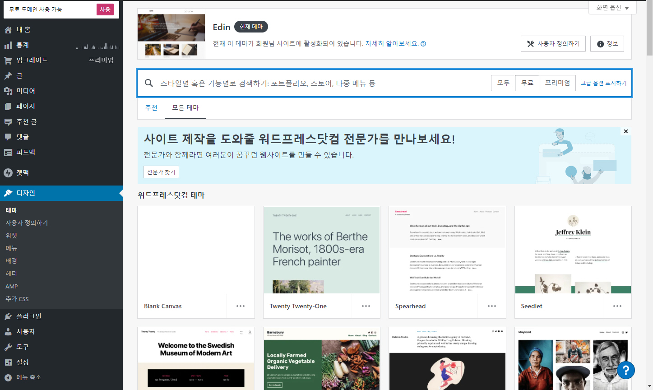
Task: Open the Twenty Twenty-One theme preview thumbnail
Action: click(322, 250)
